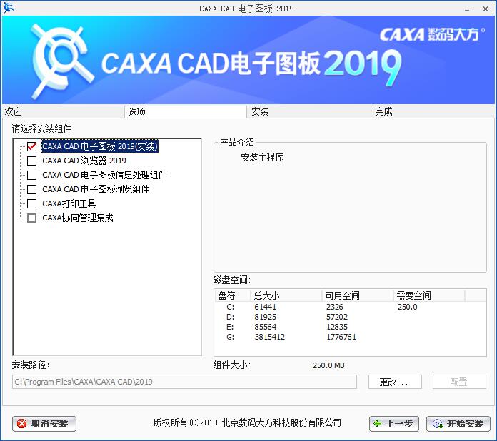The height and width of the screenshot is (441, 497).
Task: Click the 安装主程序 description text
Action: click(x=263, y=157)
